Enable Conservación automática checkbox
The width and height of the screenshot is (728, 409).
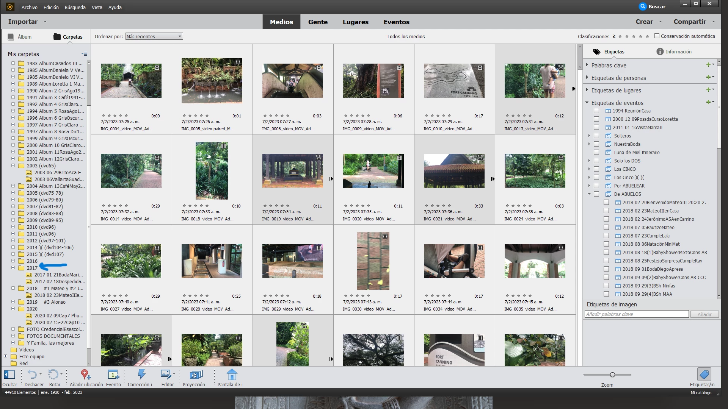657,36
